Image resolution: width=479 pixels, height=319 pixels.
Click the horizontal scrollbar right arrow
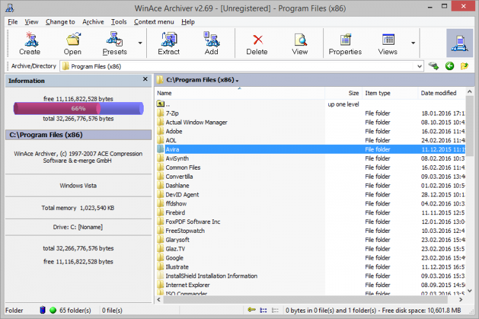pos(460,300)
